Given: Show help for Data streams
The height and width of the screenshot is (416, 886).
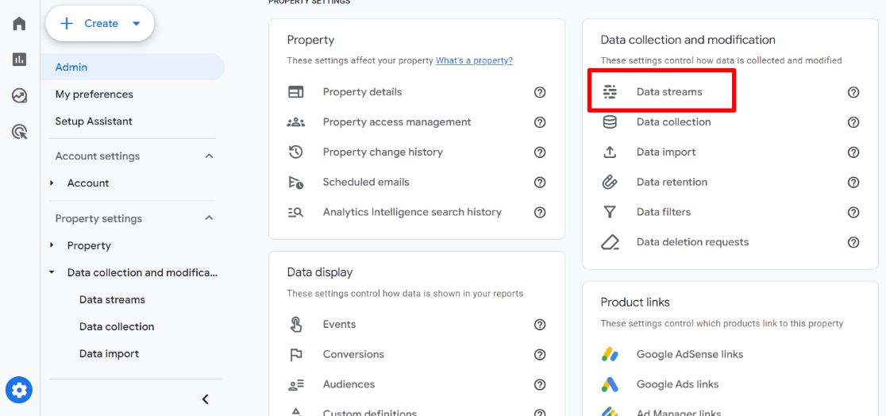Looking at the screenshot, I should click(x=853, y=92).
